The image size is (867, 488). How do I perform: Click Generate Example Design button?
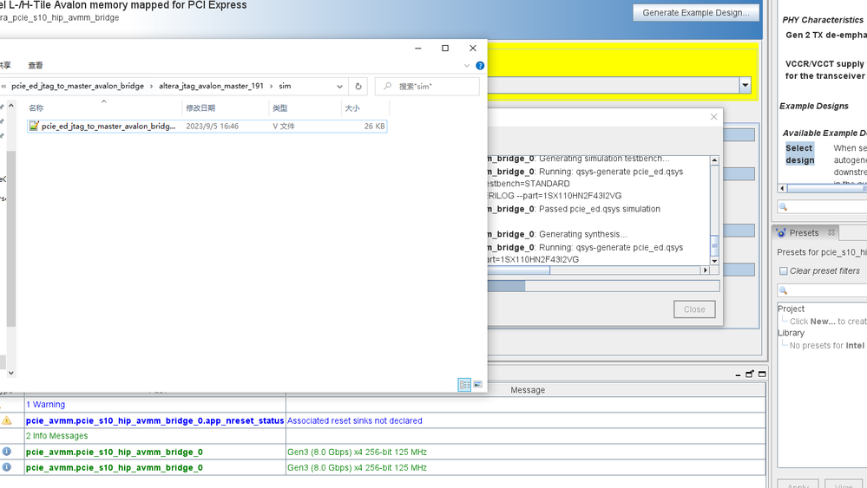point(695,13)
